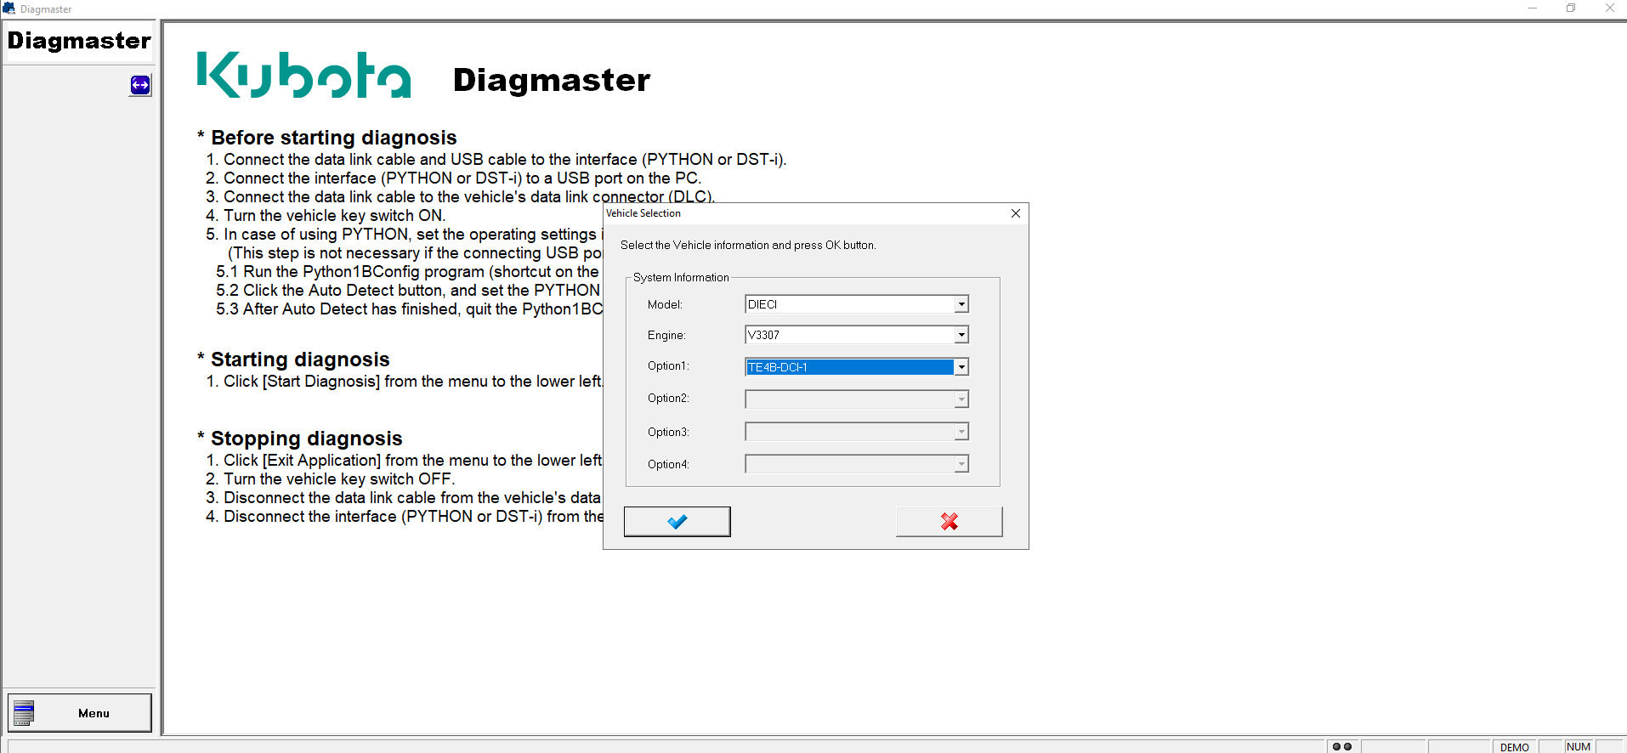Click the disabled Option4 dropdown
The height and width of the screenshot is (753, 1627).
point(857,464)
